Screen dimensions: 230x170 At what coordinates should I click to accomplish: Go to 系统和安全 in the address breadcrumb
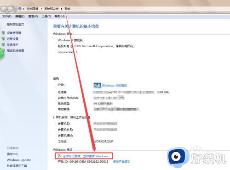52,9
